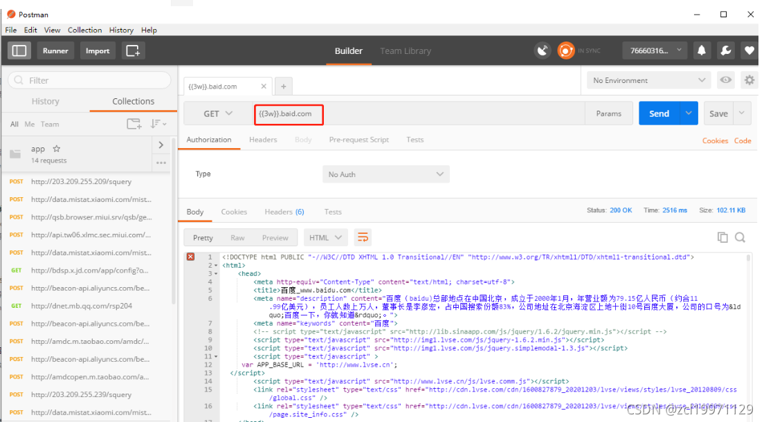The width and height of the screenshot is (764, 422).
Task: Click the Import button
Action: (98, 51)
